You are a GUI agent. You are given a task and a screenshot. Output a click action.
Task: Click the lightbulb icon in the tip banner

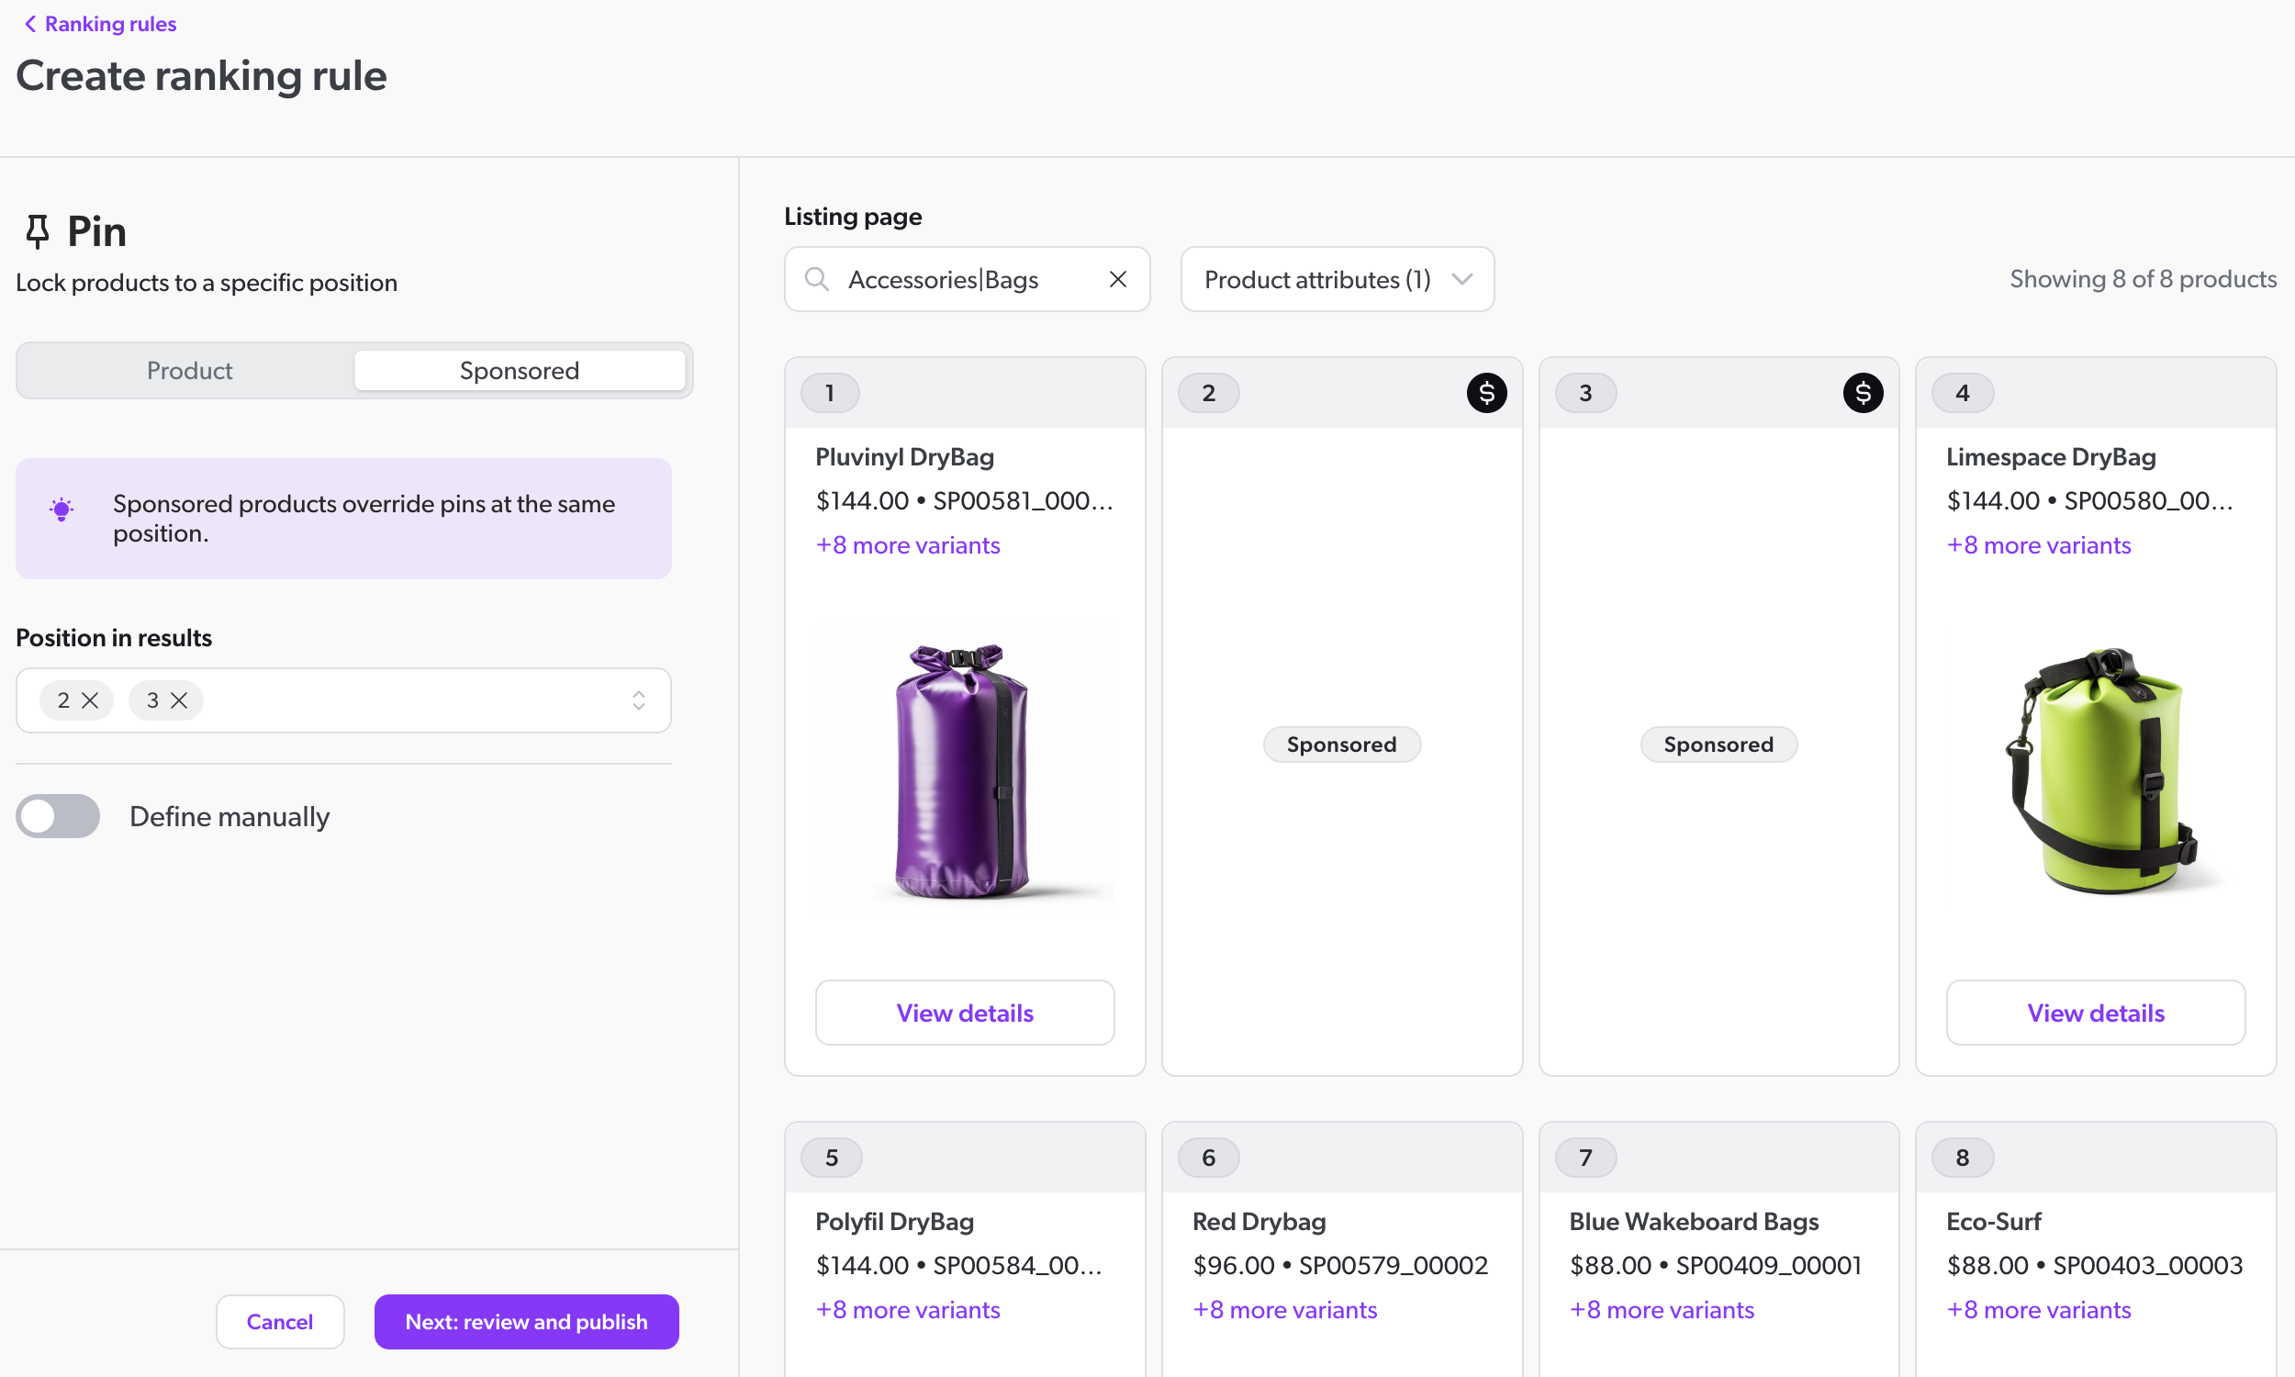[61, 509]
